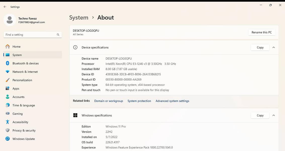Click the Pen and touch value text
The width and height of the screenshot is (285, 151).
click(x=137, y=90)
